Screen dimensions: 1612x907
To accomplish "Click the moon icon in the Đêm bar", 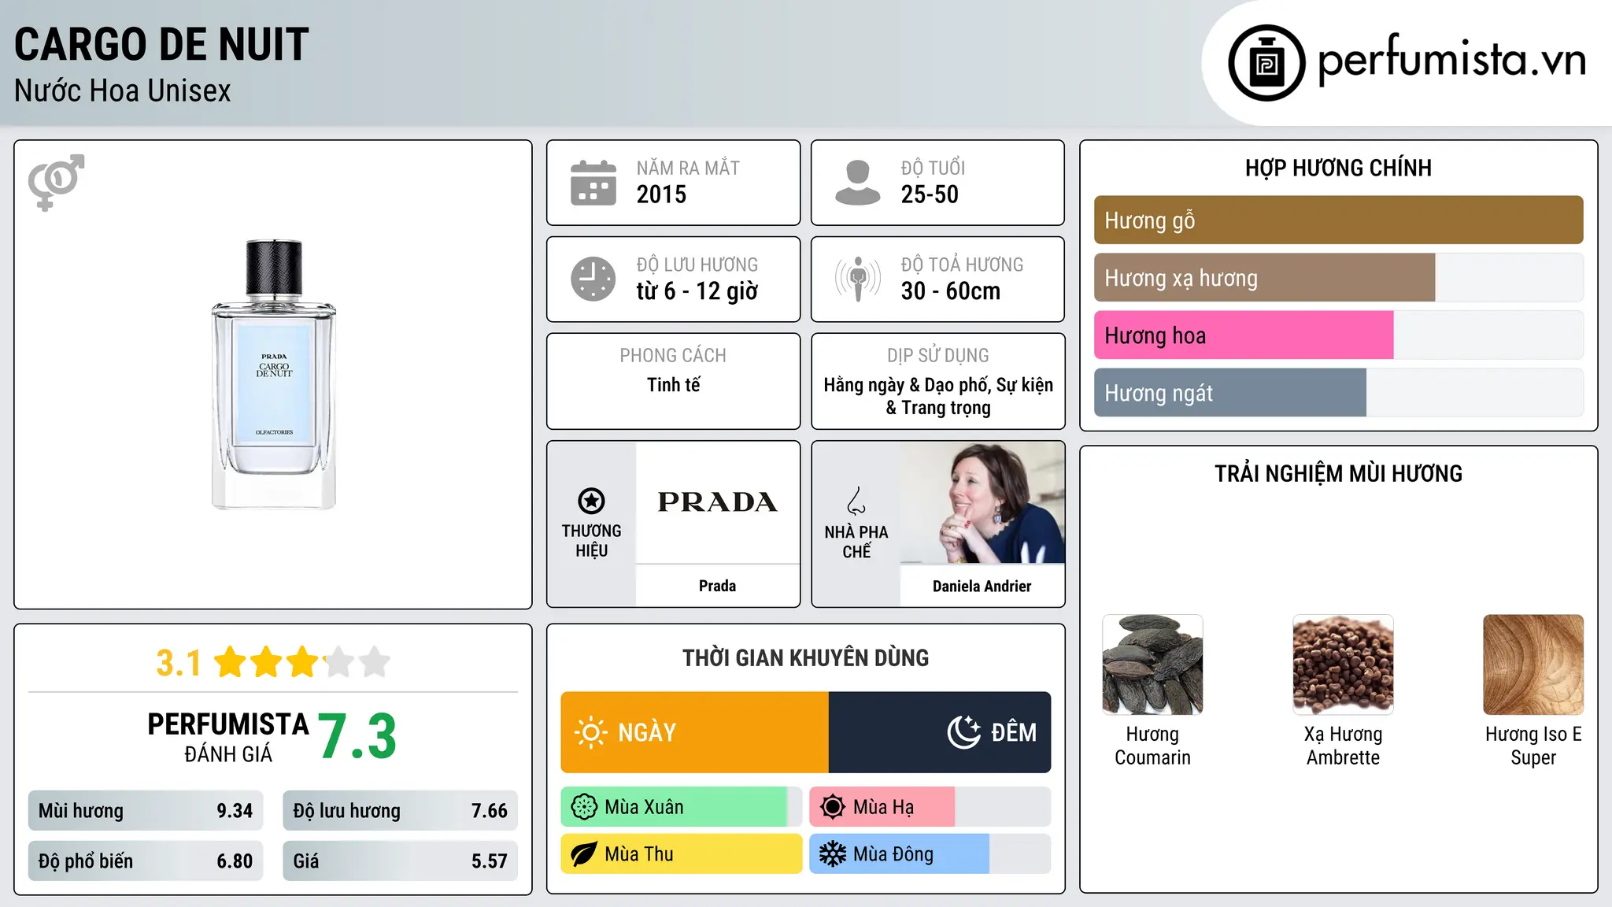I will [964, 732].
